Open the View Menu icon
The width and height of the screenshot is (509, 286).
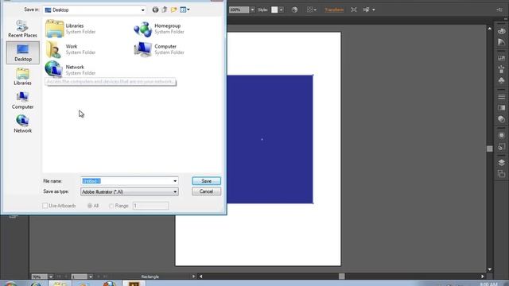point(183,10)
